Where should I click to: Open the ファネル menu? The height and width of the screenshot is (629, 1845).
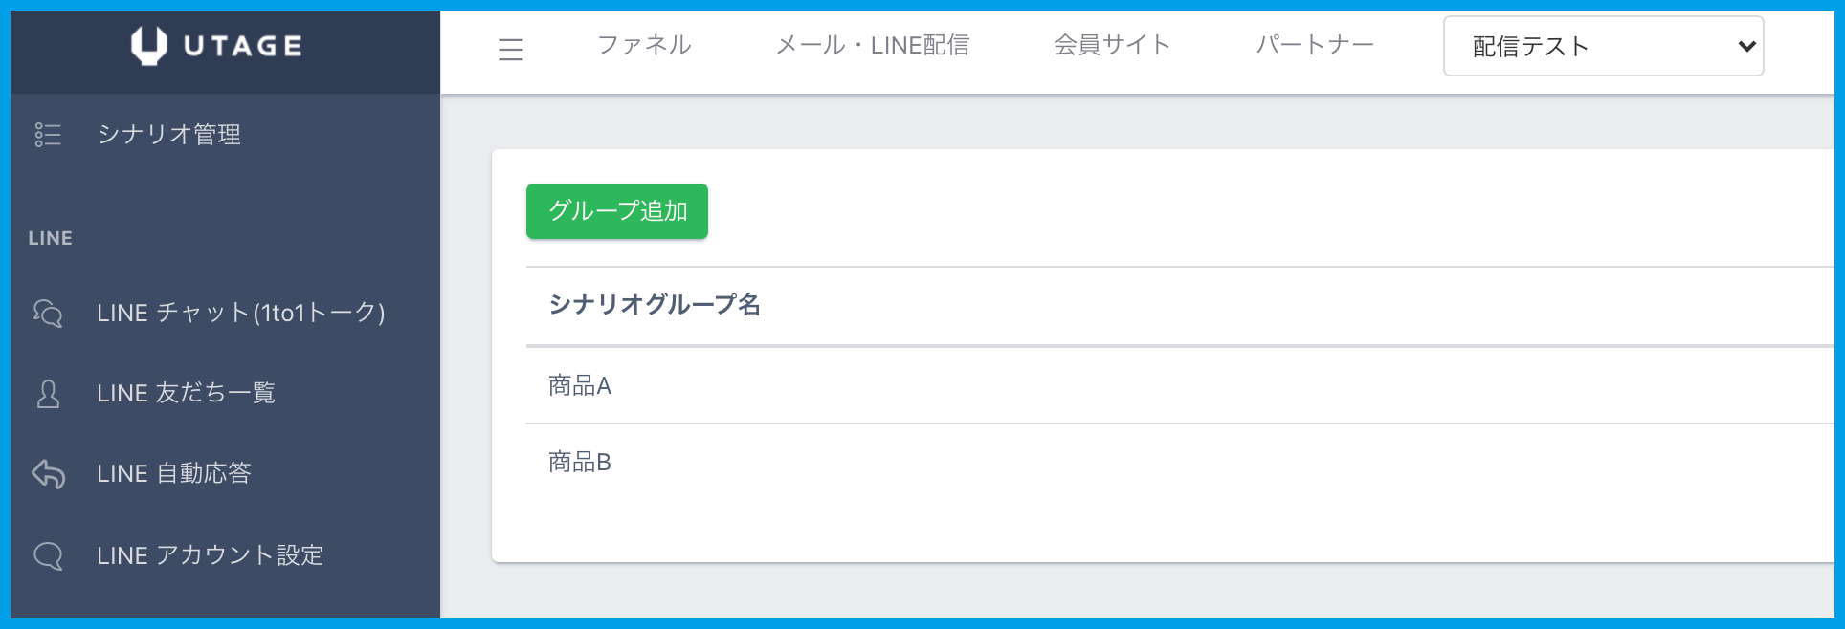point(644,45)
